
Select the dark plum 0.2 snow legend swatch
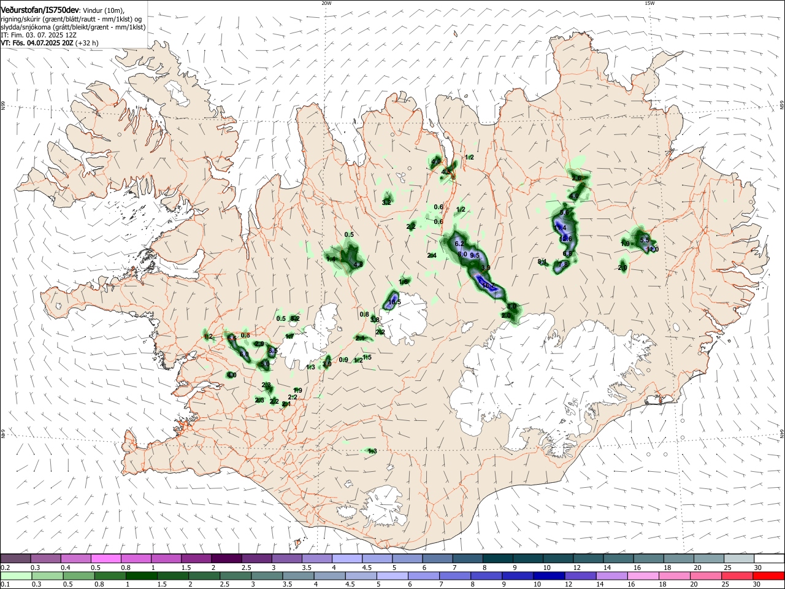(x=15, y=558)
